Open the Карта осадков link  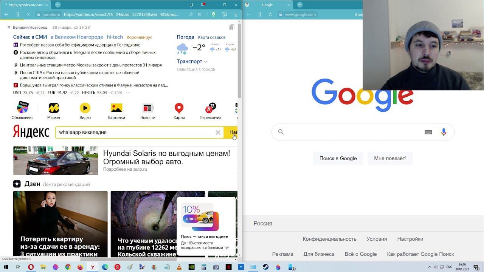(211, 37)
